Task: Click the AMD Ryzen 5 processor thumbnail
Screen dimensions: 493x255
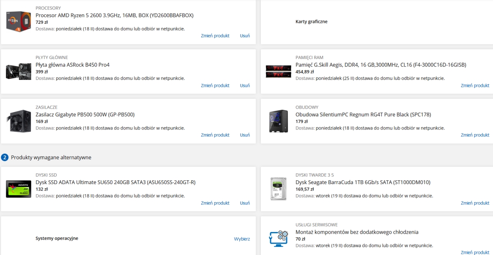Action: point(18,21)
